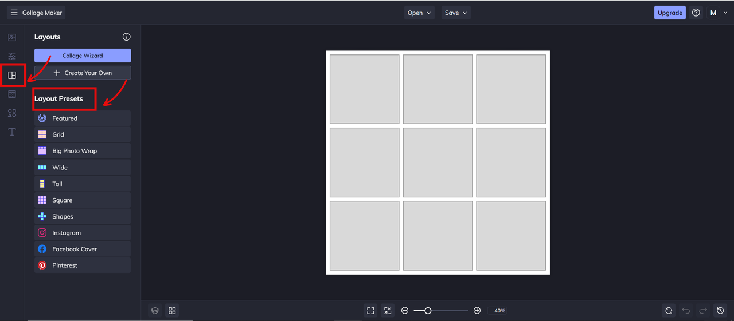Viewport: 734px width, 321px height.
Task: Select the Wide layout preset
Action: [83, 168]
